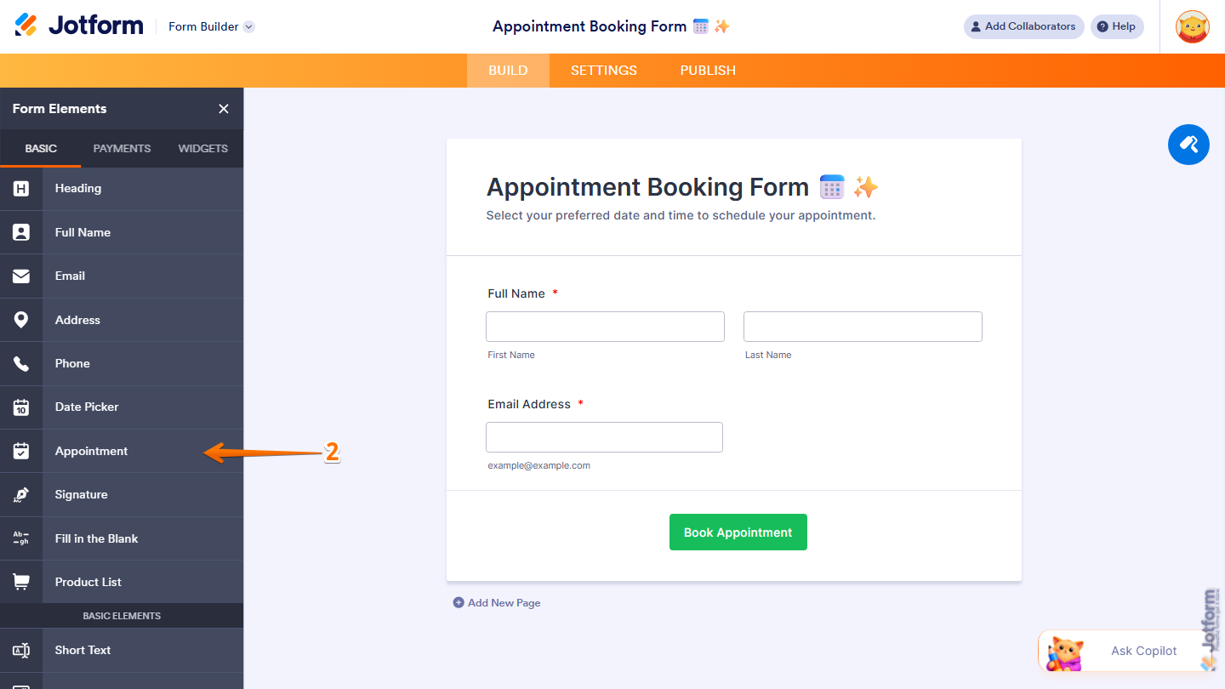Click inside the First Name input field
The width and height of the screenshot is (1225, 689).
pos(605,326)
